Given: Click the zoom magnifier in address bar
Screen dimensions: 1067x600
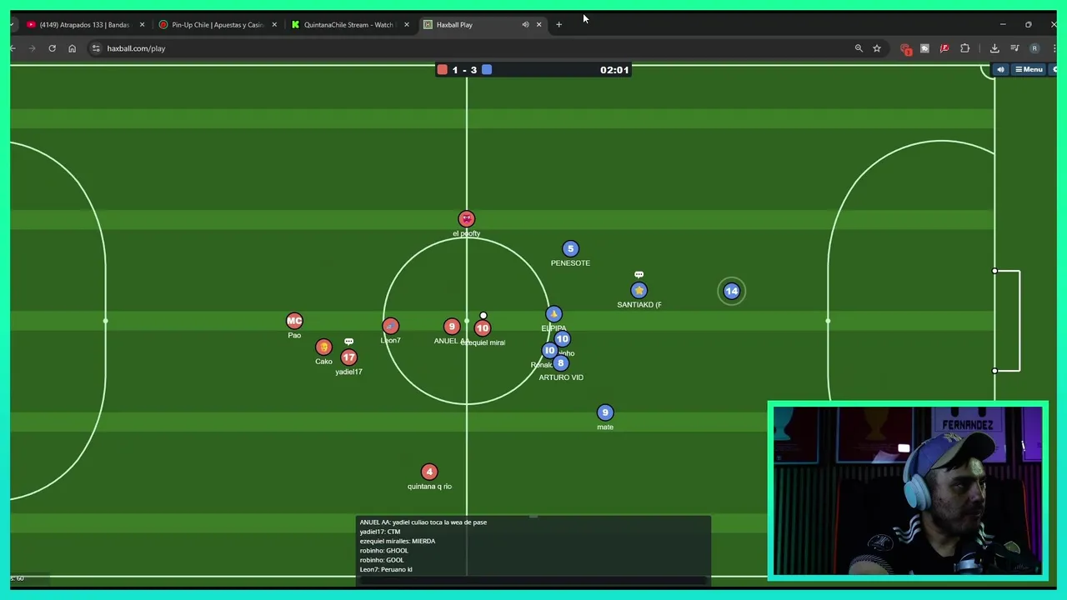Looking at the screenshot, I should point(859,48).
